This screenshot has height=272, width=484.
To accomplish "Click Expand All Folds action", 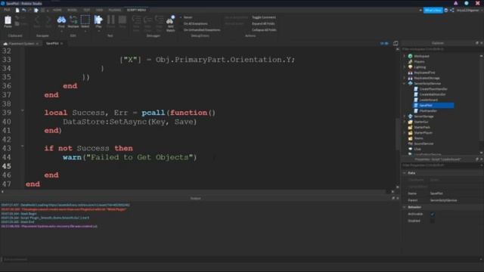I will tap(263, 23).
